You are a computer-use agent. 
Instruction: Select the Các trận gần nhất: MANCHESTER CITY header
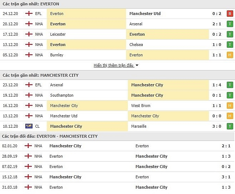click(40, 75)
